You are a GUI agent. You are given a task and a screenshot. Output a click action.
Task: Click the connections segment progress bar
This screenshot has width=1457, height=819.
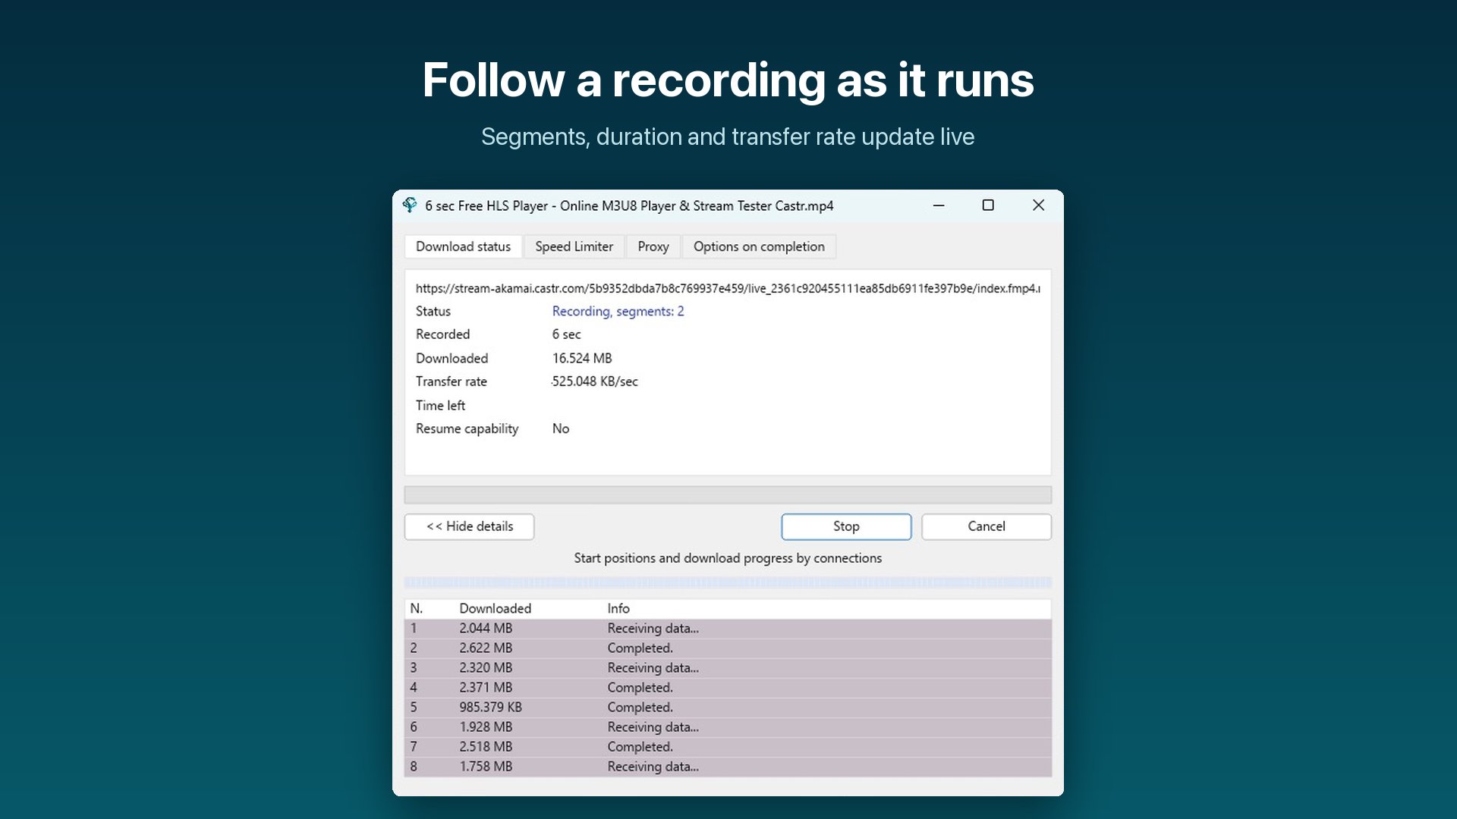[x=728, y=582]
